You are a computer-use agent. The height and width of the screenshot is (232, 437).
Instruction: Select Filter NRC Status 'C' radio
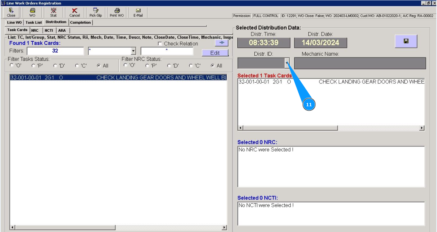click(191, 66)
